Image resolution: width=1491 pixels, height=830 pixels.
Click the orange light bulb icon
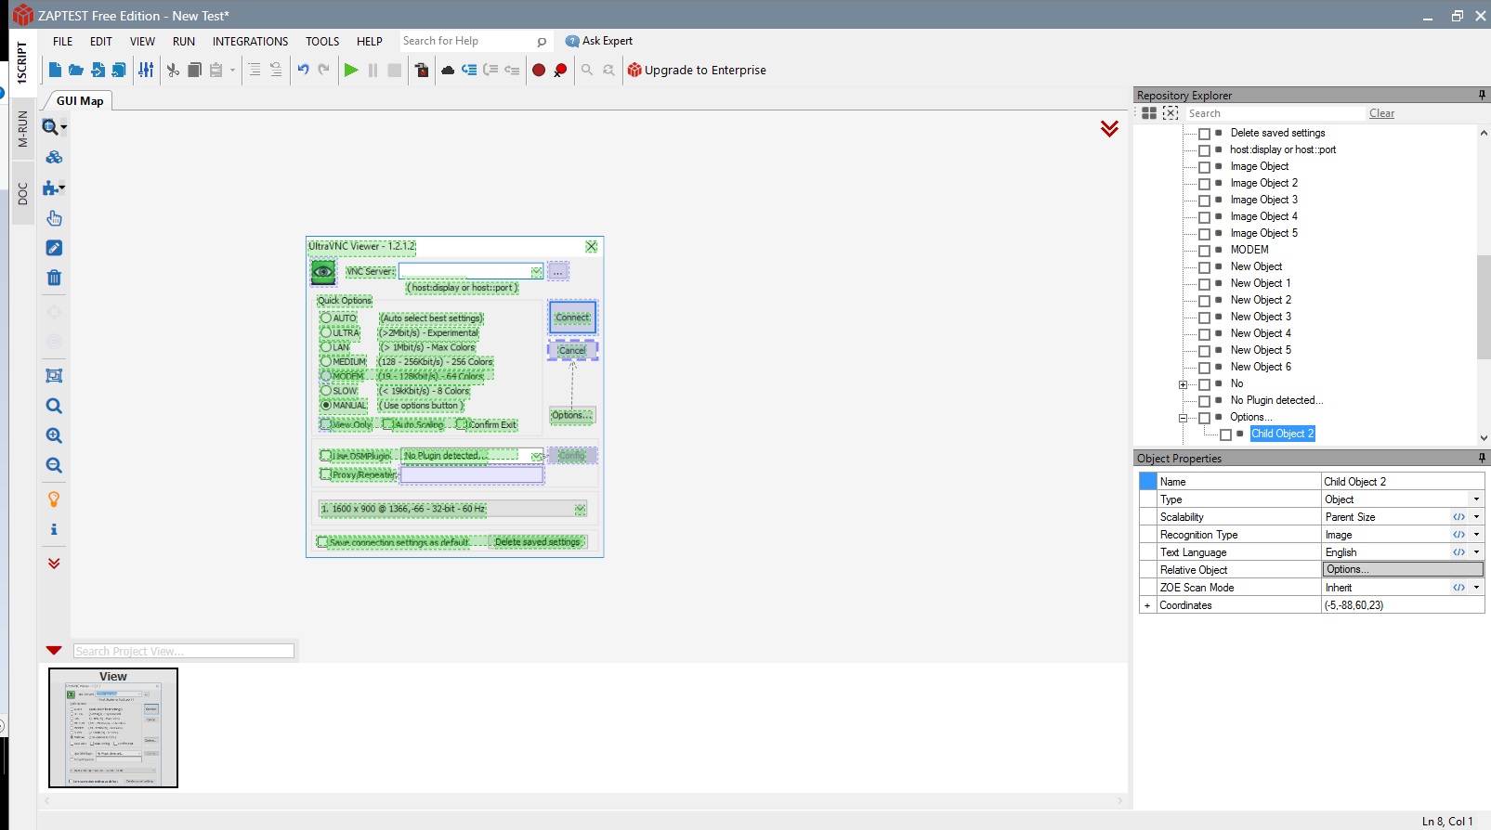[54, 499]
